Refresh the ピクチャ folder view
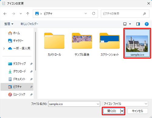Viewport: 152px width, 118px height. click(x=94, y=13)
